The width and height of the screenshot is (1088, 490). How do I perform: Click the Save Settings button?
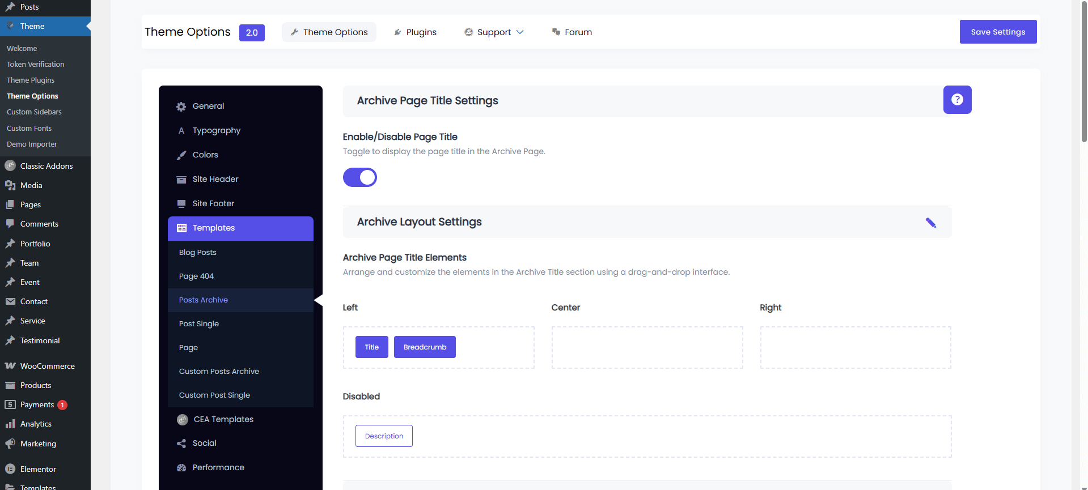[x=998, y=32]
